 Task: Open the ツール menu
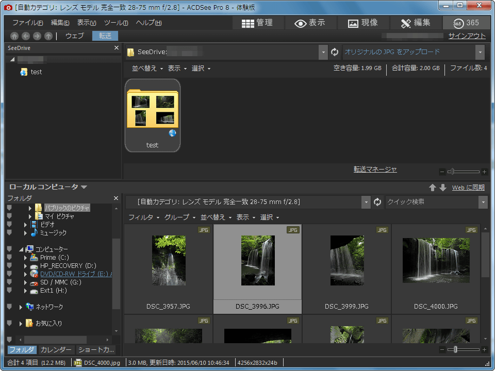116,23
